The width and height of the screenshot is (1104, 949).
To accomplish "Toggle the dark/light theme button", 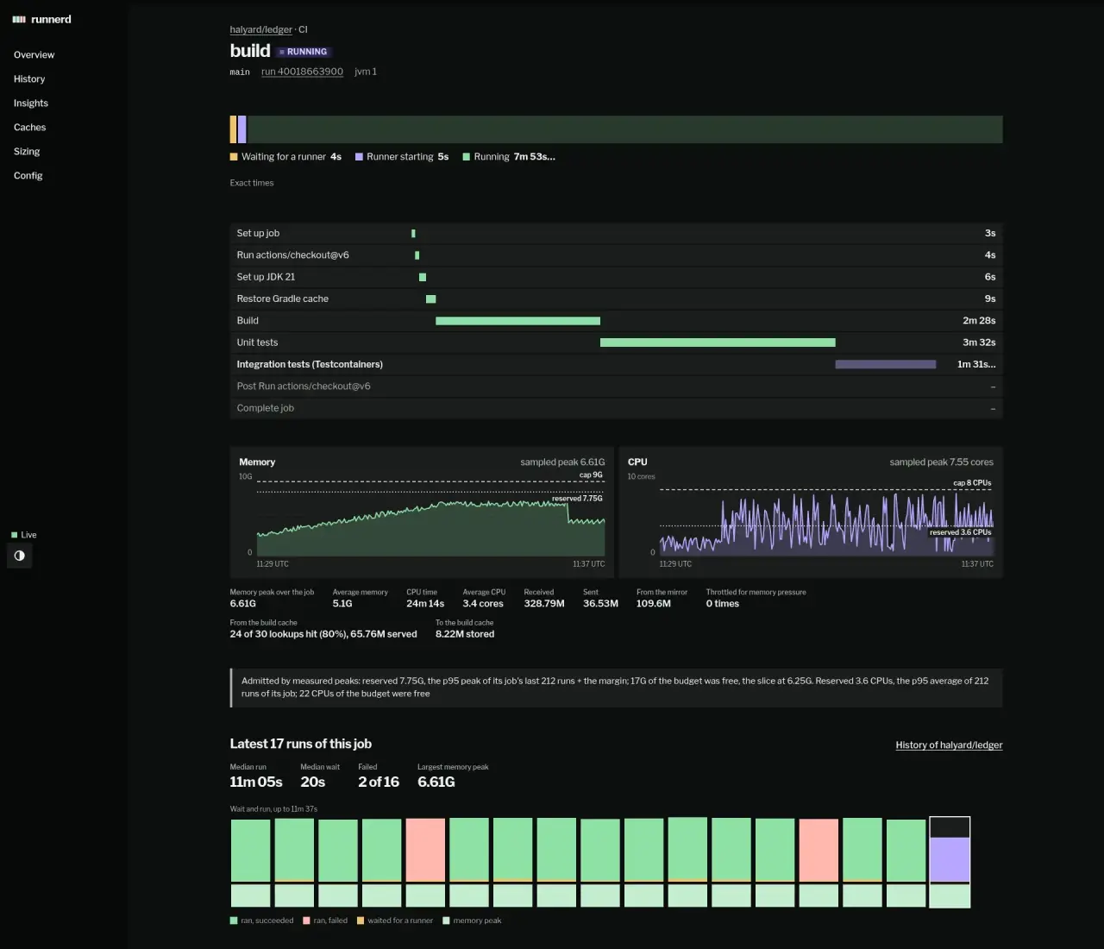I will pyautogui.click(x=19, y=556).
